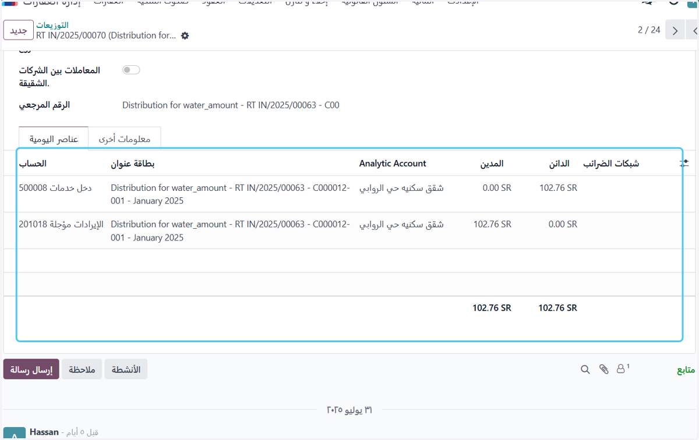Screen dimensions: 699x440
Task: Select account cell 201018 الإيرادات مؤجلة
Action: tap(61, 224)
